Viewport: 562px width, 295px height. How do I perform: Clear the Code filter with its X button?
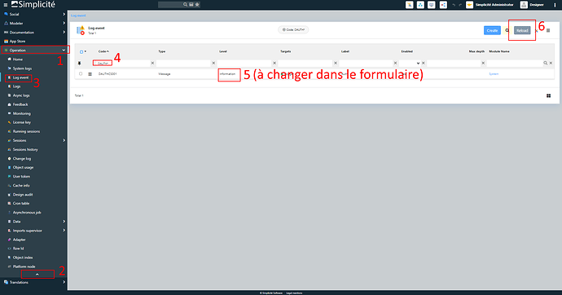tap(152, 63)
